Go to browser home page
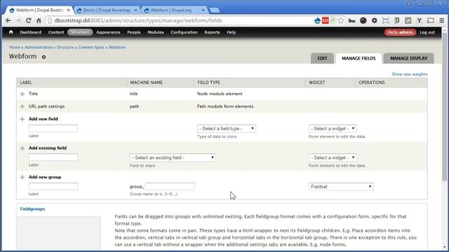Image resolution: width=449 pixels, height=252 pixels. [x=39, y=20]
